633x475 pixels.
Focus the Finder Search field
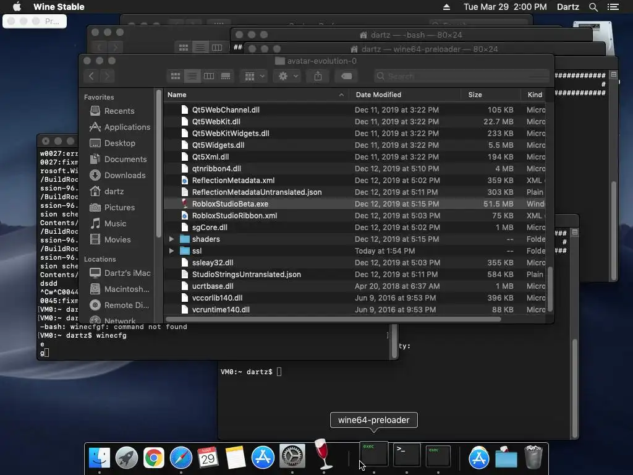[461, 76]
